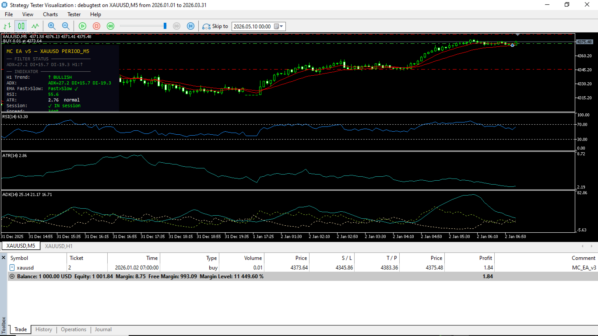Stop the strategy tester visualization
598x336 pixels.
tap(97, 26)
